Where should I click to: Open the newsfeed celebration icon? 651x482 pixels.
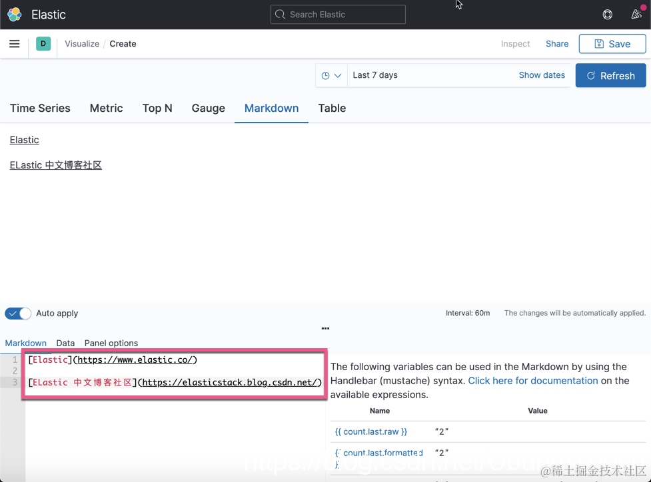pyautogui.click(x=636, y=15)
